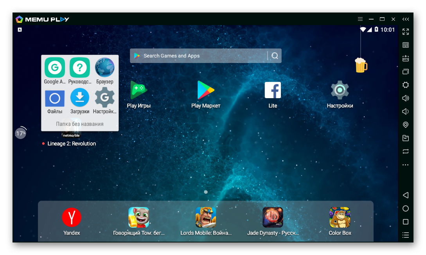Install APK via sidebar icon
This screenshot has width=426, height=255.
pyautogui.click(x=406, y=58)
